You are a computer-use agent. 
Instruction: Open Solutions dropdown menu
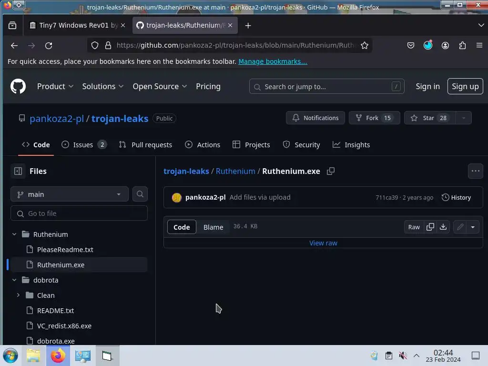tap(103, 86)
